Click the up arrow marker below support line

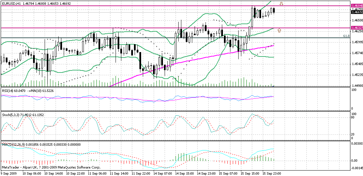coord(279,30)
